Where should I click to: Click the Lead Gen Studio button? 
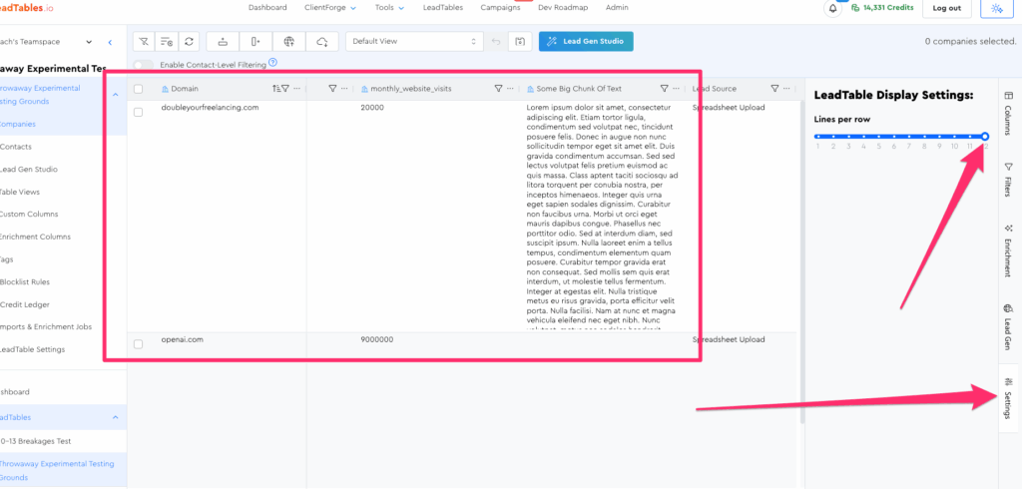click(x=586, y=42)
